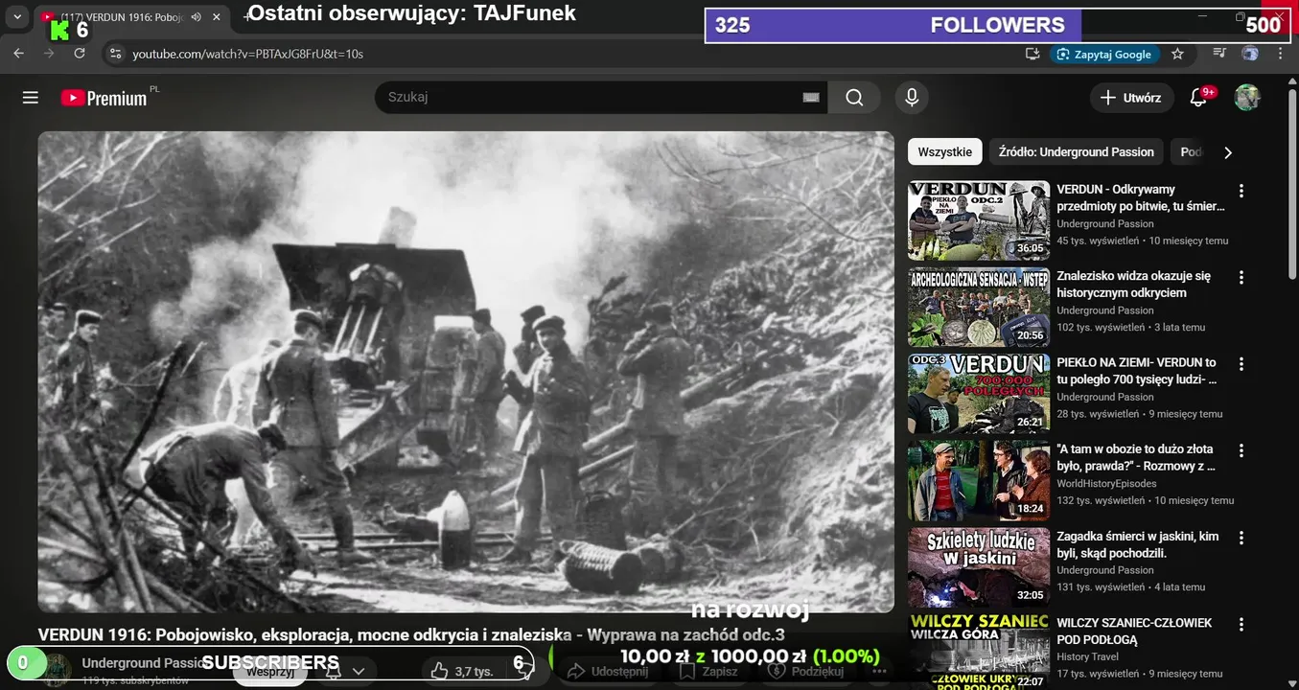
Task: Open thumbnail of VERDUN odc.2 36:05 video
Action: point(979,220)
